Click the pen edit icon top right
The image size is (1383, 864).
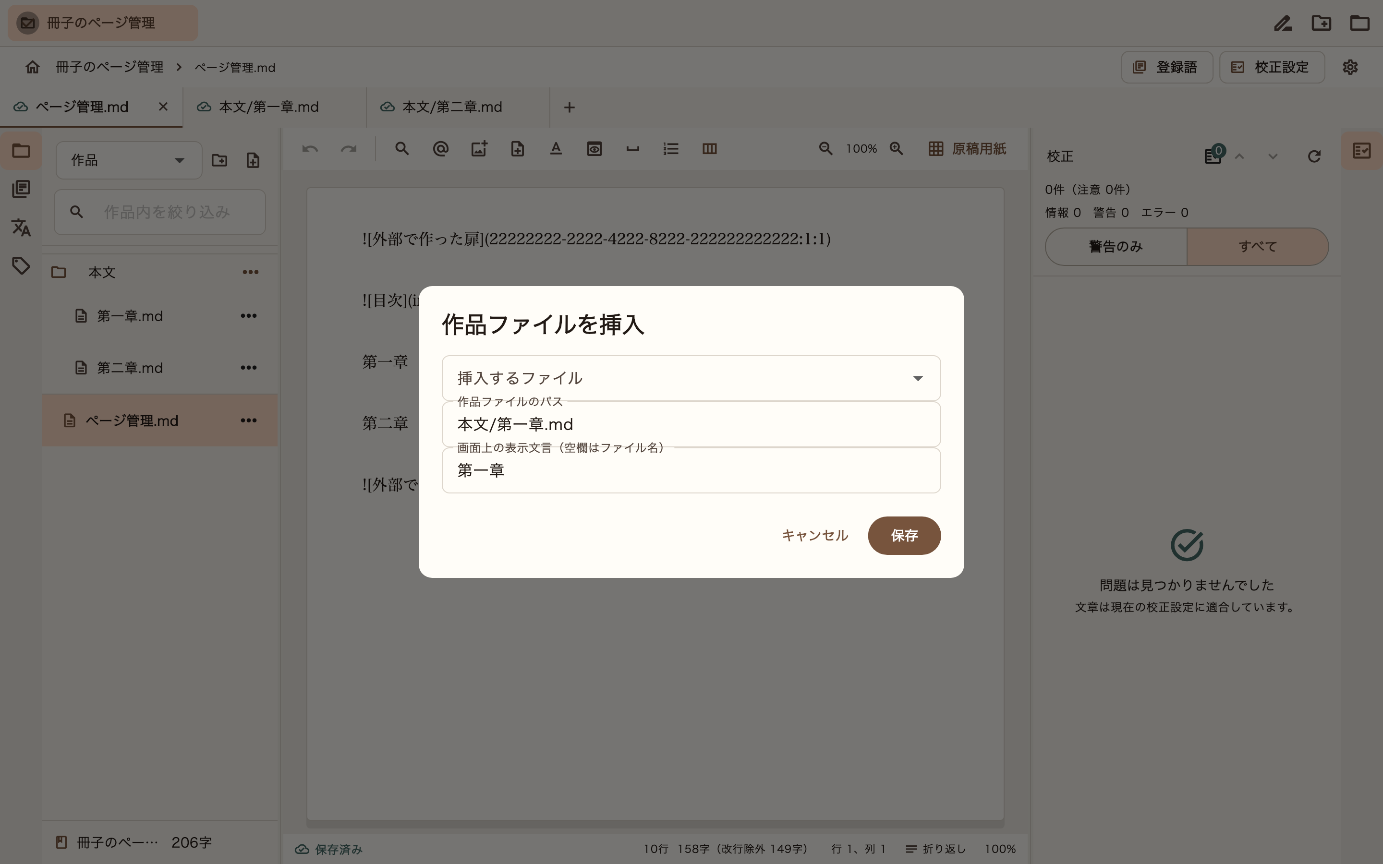(x=1283, y=24)
